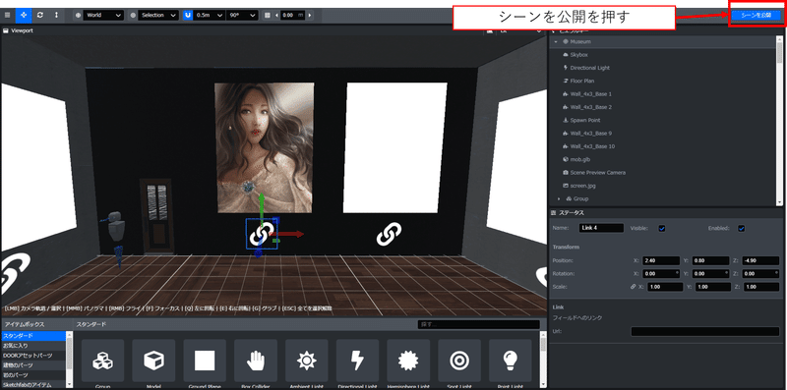This screenshot has width=787, height=390.
Task: Select the 建物のパーツ category
Action: pos(33,364)
